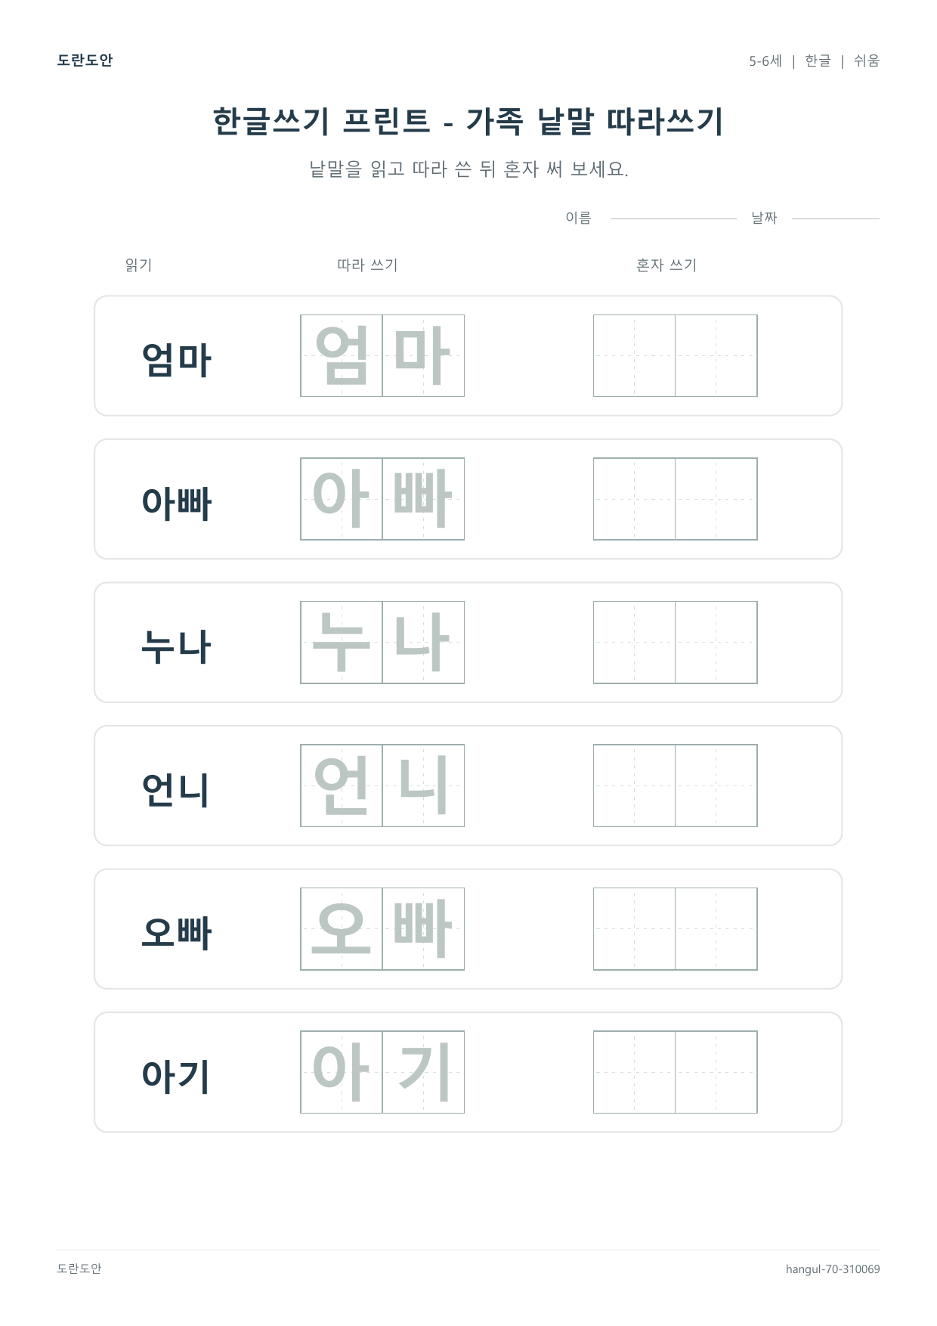Click second empty box in 아기 row
Screen dimensions: 937x1326
716,1072
